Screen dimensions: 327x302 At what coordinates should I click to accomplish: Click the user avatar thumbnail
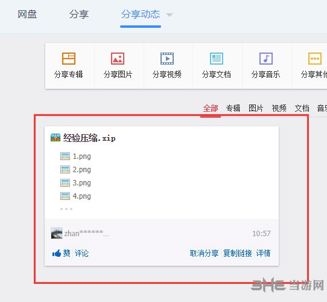[x=57, y=233]
